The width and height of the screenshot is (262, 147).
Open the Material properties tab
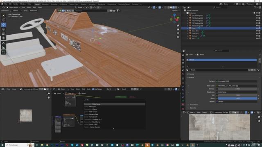183,105
